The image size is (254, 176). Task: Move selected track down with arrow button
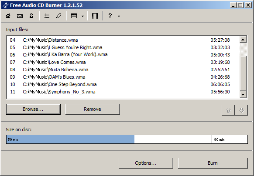[x=241, y=110]
